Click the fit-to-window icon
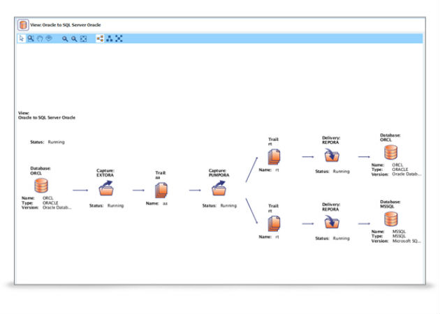The image size is (440, 314). [84, 39]
